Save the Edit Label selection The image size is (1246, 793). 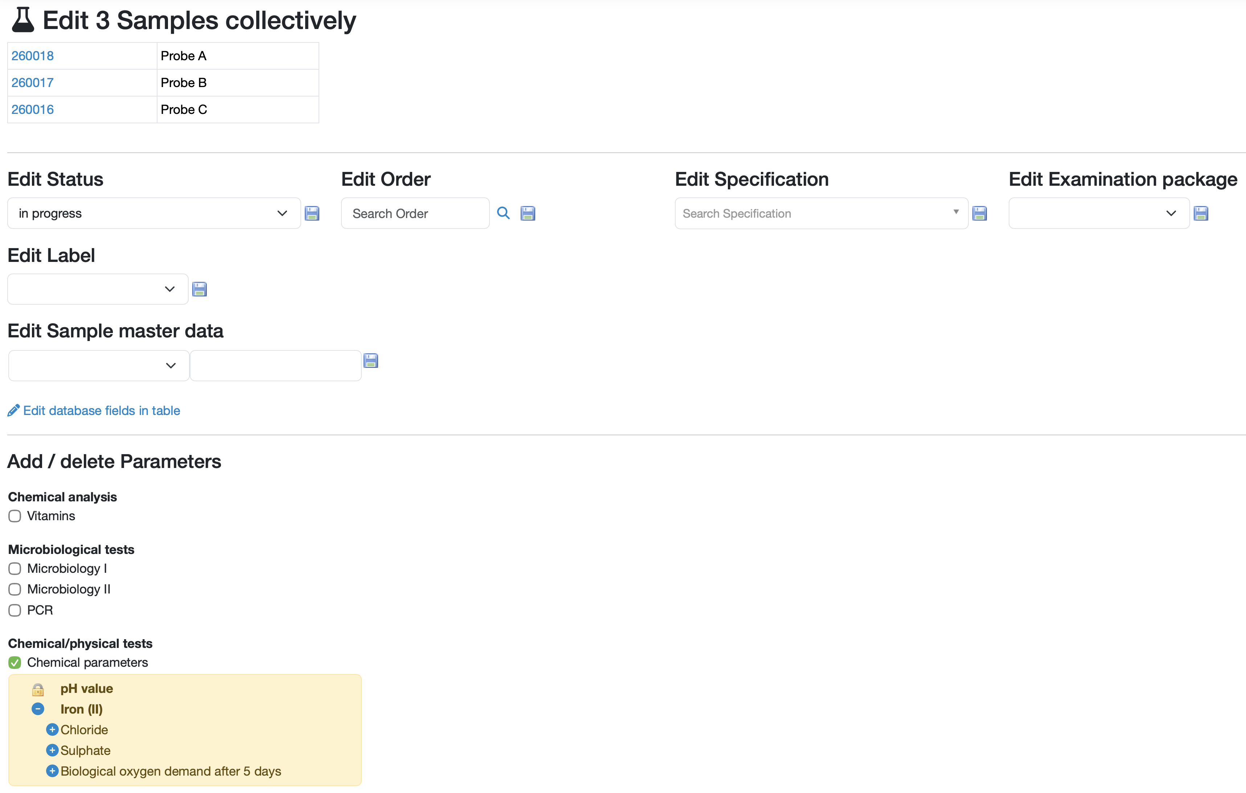tap(200, 289)
